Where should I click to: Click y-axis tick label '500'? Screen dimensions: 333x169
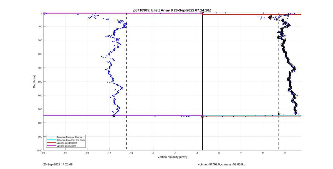point(40,82)
